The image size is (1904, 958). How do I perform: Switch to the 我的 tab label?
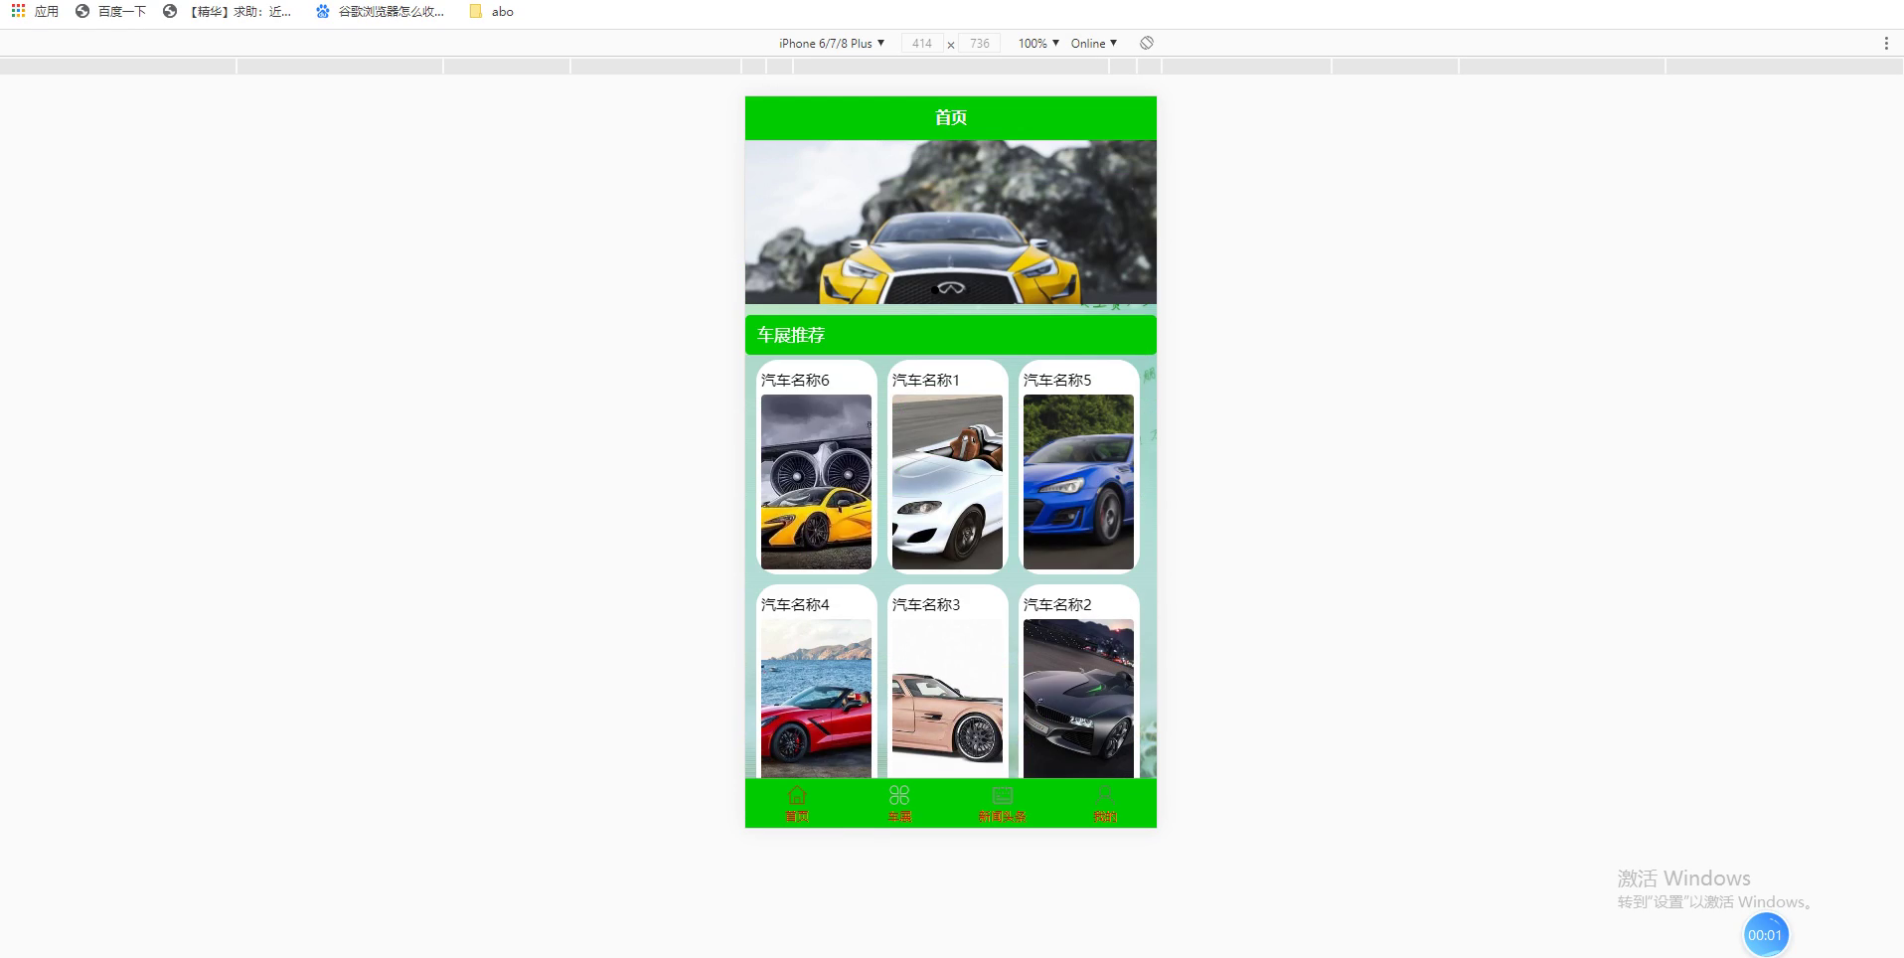coord(1105,816)
